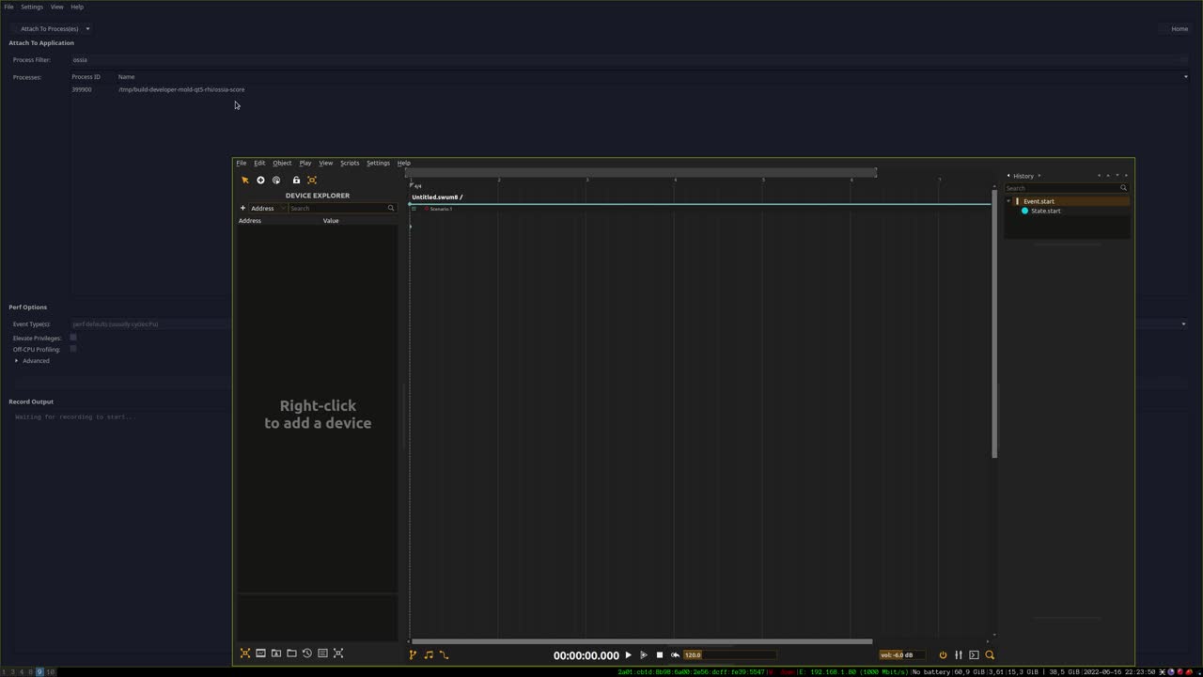Click the orange power icon
This screenshot has width=1203, height=677.
pyautogui.click(x=943, y=655)
